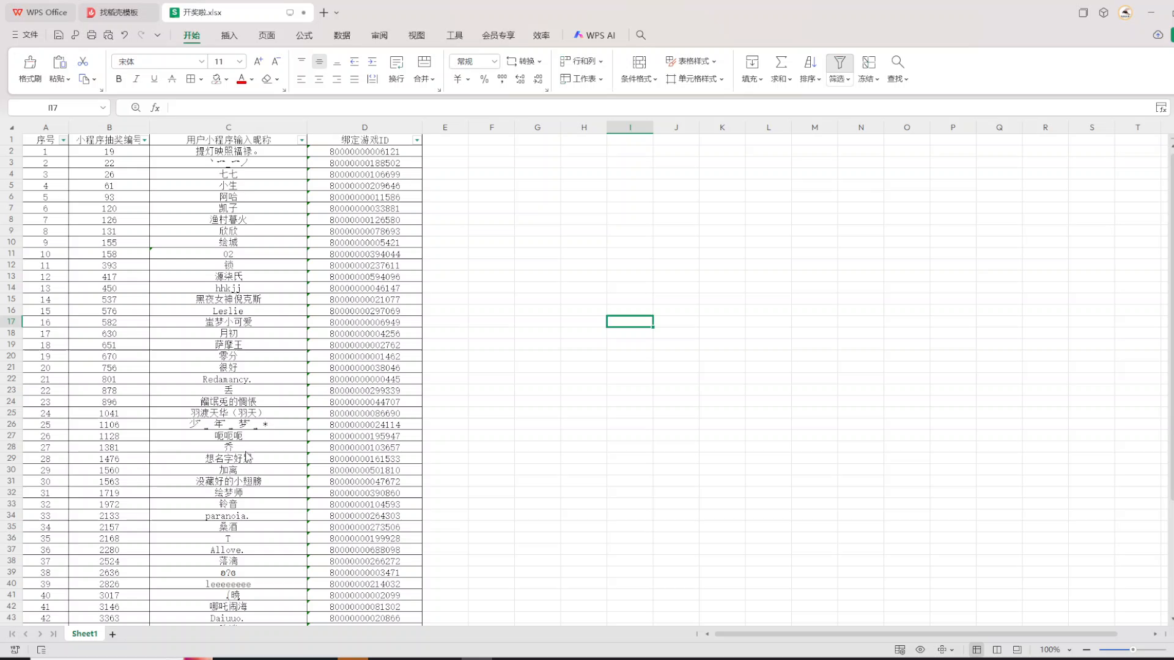Screen dimensions: 1174x660
Task: Click the zoom slider handle
Action: click(x=1133, y=650)
